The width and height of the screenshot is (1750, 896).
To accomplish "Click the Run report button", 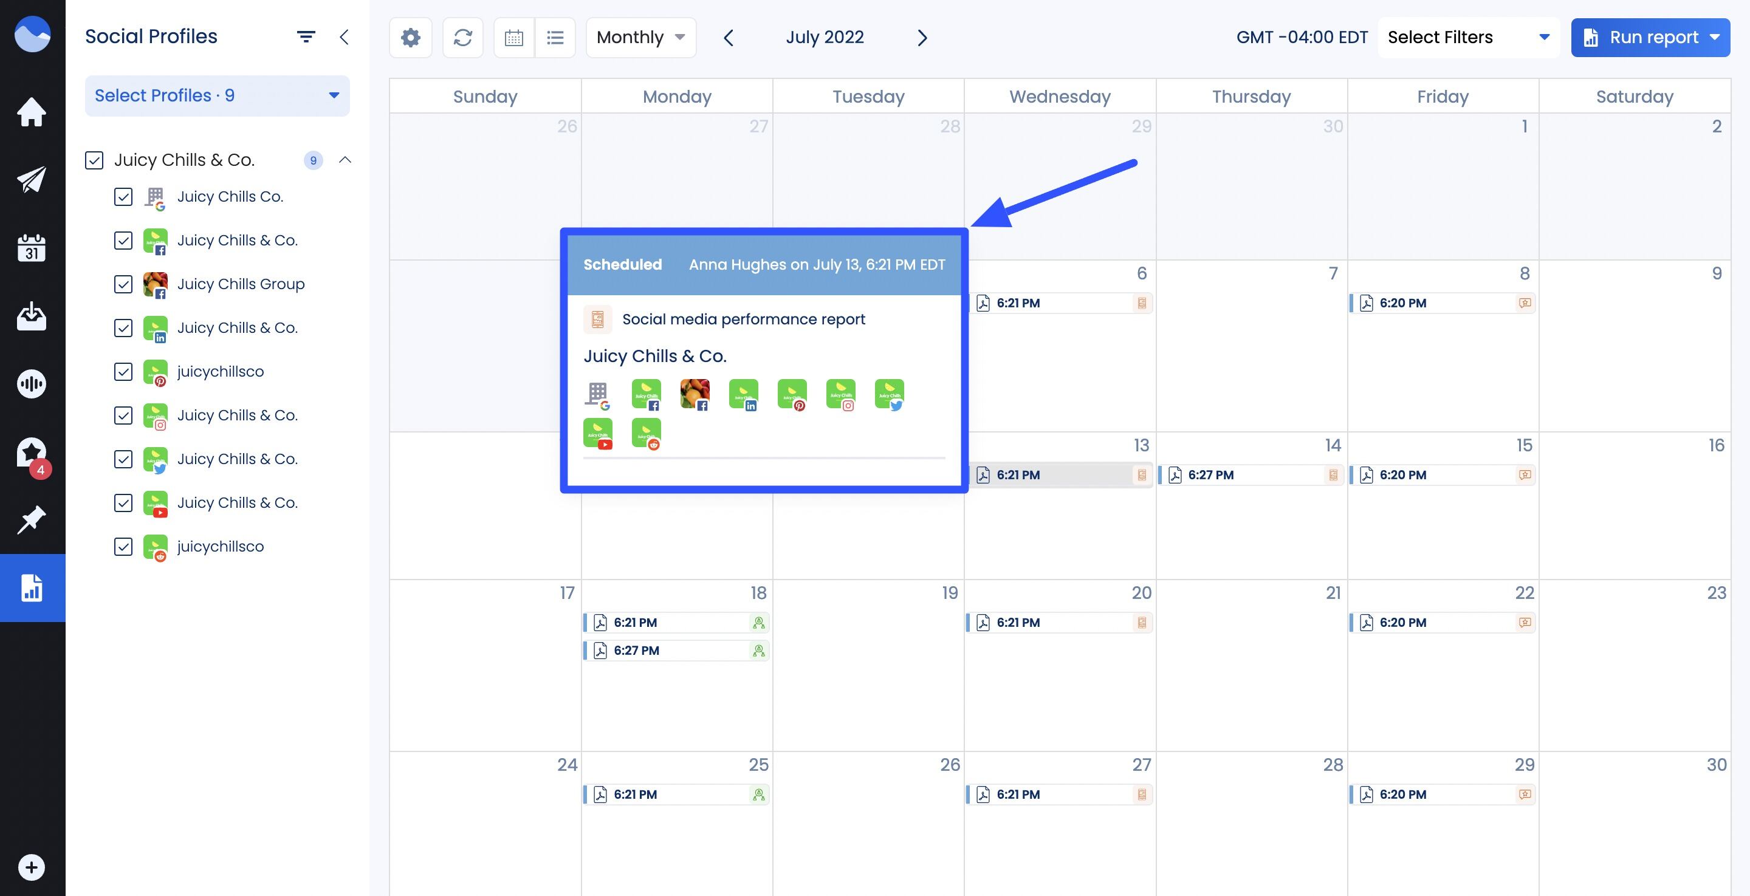I will [x=1651, y=38].
